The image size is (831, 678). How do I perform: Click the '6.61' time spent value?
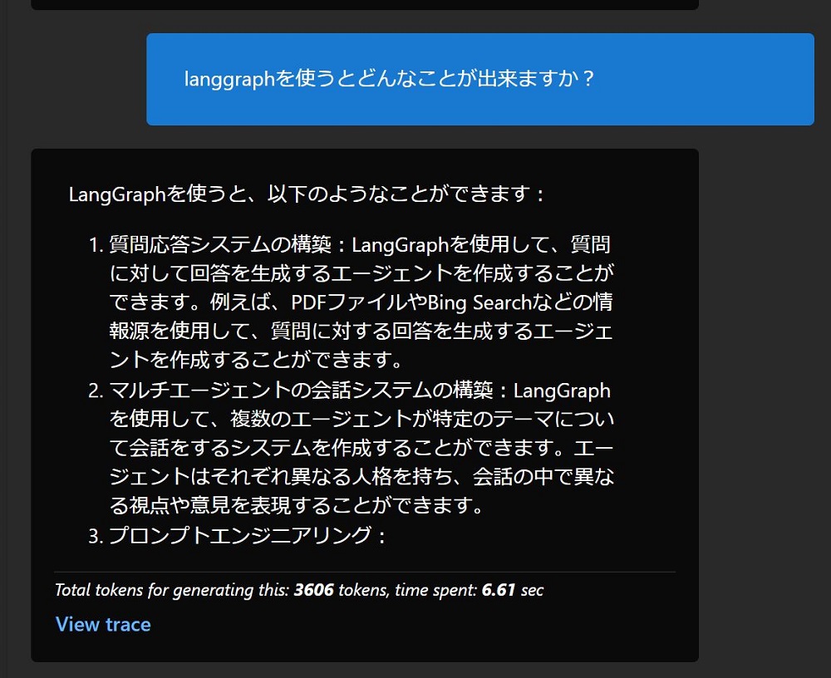498,589
